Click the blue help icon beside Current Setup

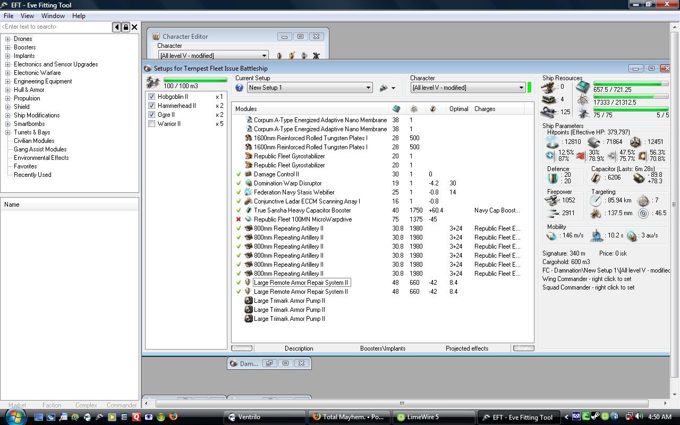pyautogui.click(x=239, y=88)
